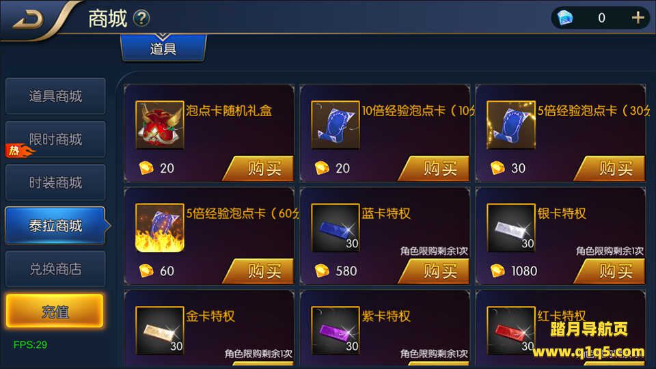Open the 道具商城 sidebar tab

[x=55, y=96]
